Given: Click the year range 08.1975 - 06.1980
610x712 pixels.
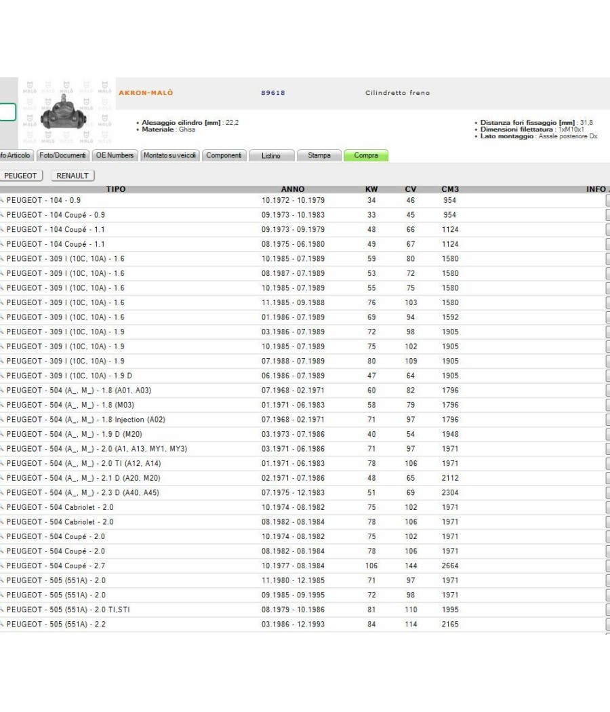Looking at the screenshot, I should tap(293, 244).
